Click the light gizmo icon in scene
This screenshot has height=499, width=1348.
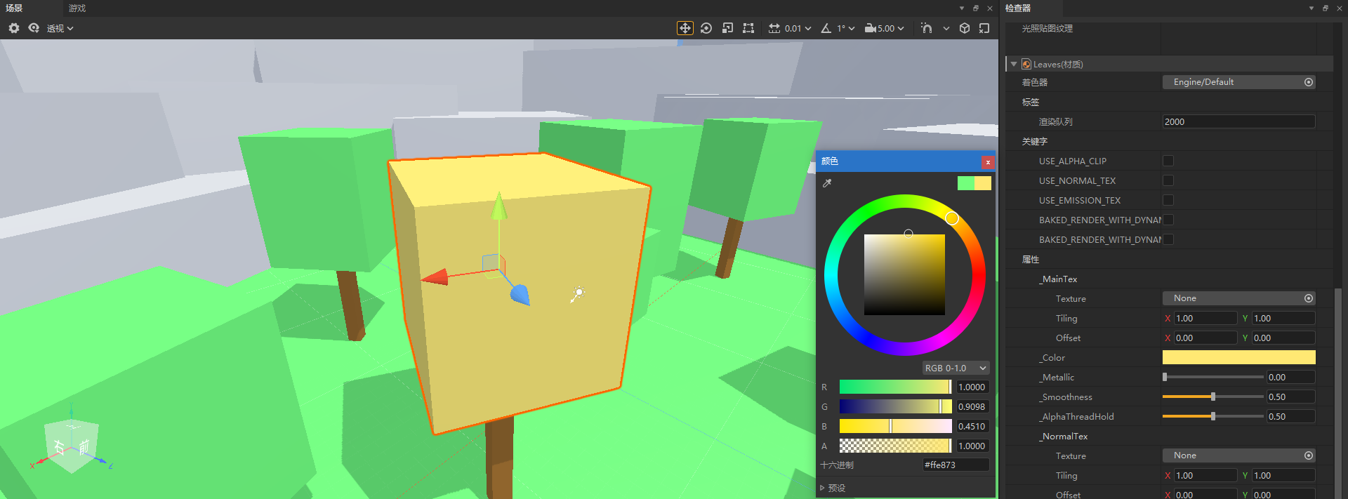coord(578,294)
